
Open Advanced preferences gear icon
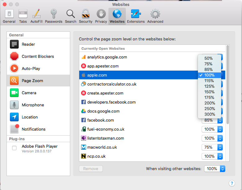(155, 14)
